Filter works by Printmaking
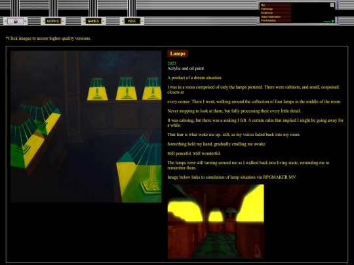The height and width of the screenshot is (265, 354). coord(275,20)
